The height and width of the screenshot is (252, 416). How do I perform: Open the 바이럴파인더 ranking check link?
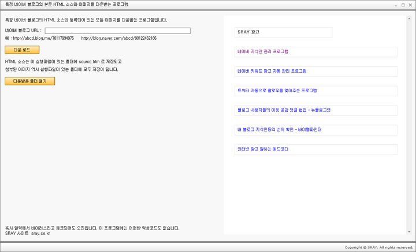(279, 130)
